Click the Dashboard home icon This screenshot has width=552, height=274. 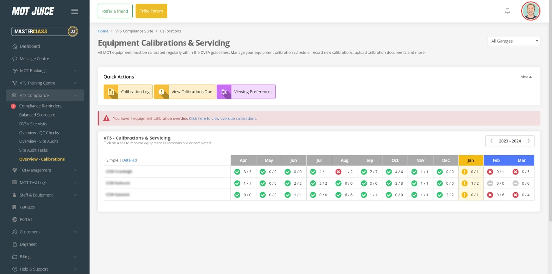point(15,46)
